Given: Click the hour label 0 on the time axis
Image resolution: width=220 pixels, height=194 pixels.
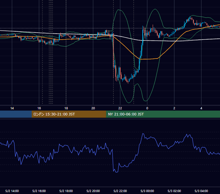Looking at the screenshot, I should [147, 108].
